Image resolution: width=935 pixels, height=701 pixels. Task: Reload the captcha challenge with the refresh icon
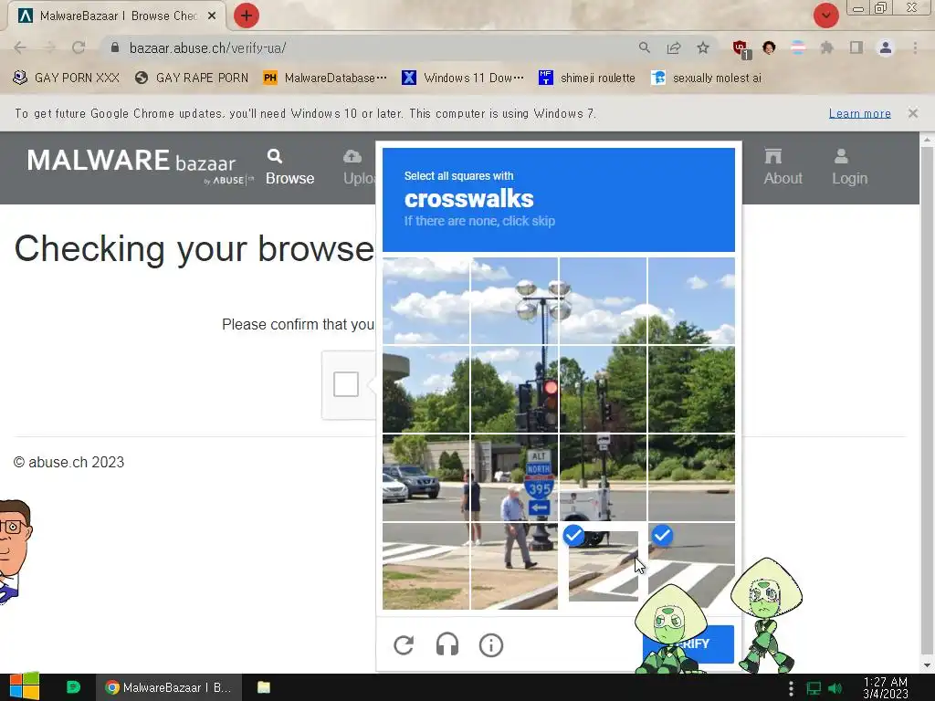point(404,645)
